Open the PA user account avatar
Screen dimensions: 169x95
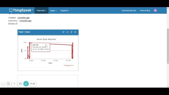155,11
